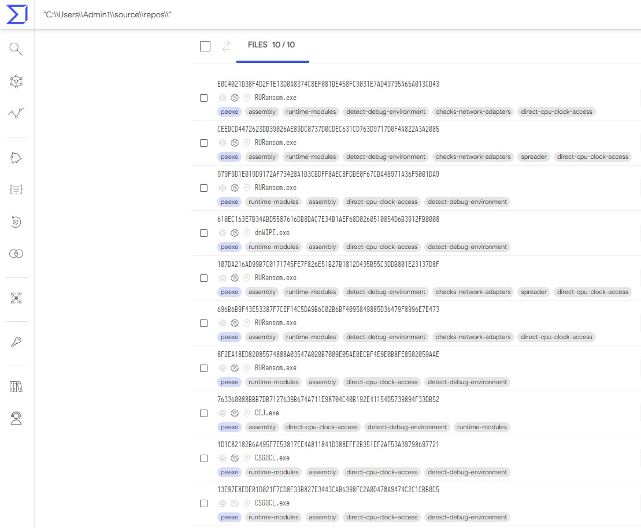The height and width of the screenshot is (528, 641).
Task: Switch to the FILES 10 / 10 tab
Action: 272,45
